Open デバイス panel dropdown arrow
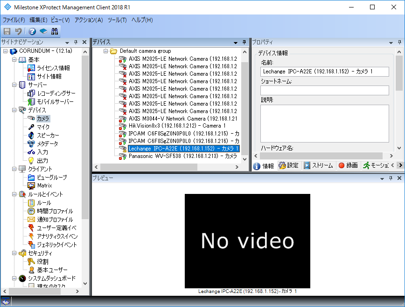The height and width of the screenshot is (307, 405). pos(236,43)
